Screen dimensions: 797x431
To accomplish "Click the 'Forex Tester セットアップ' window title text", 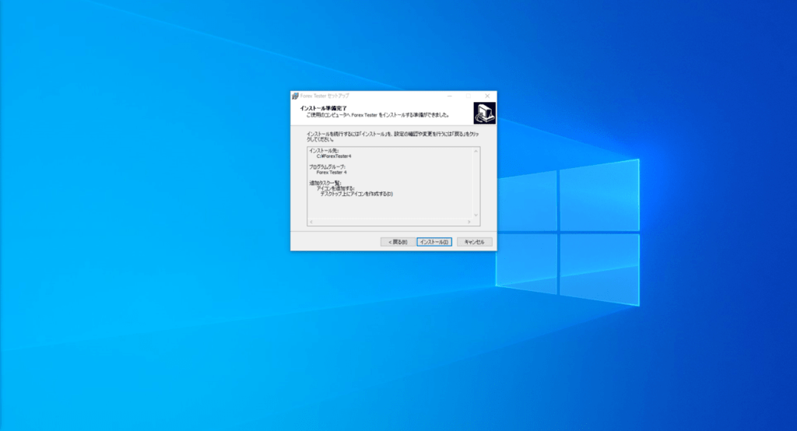I will point(325,96).
